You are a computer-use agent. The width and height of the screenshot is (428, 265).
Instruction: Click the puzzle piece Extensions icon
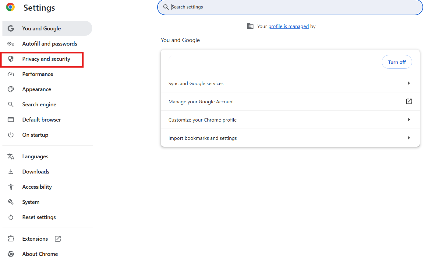(x=11, y=239)
